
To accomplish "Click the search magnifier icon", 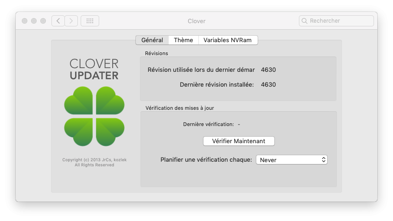I will click(x=304, y=21).
